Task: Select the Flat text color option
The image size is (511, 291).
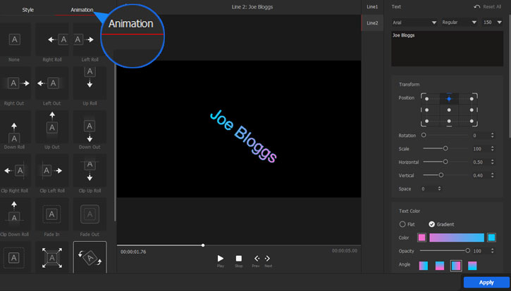Action: click(403, 224)
